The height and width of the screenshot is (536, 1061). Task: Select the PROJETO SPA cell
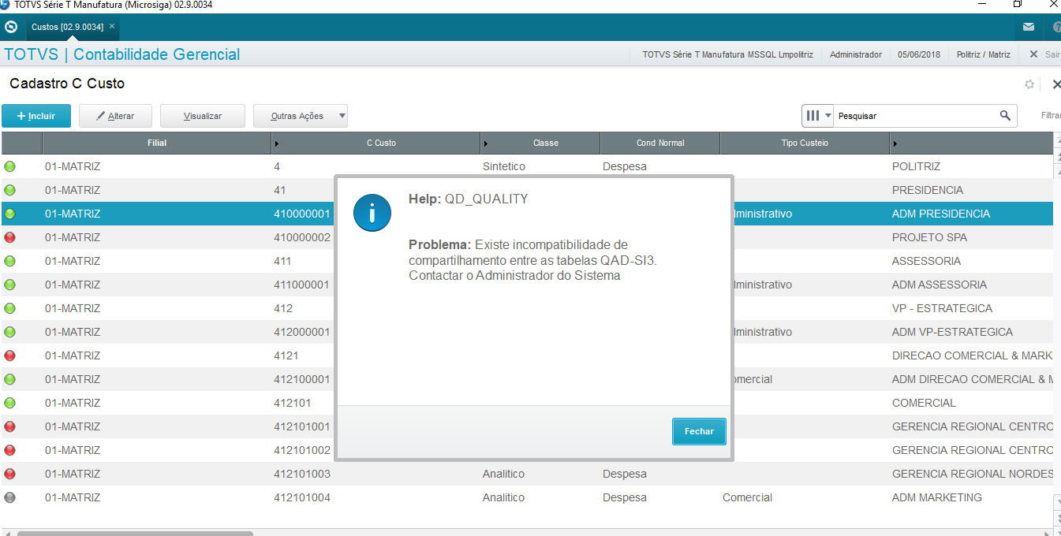click(x=929, y=237)
